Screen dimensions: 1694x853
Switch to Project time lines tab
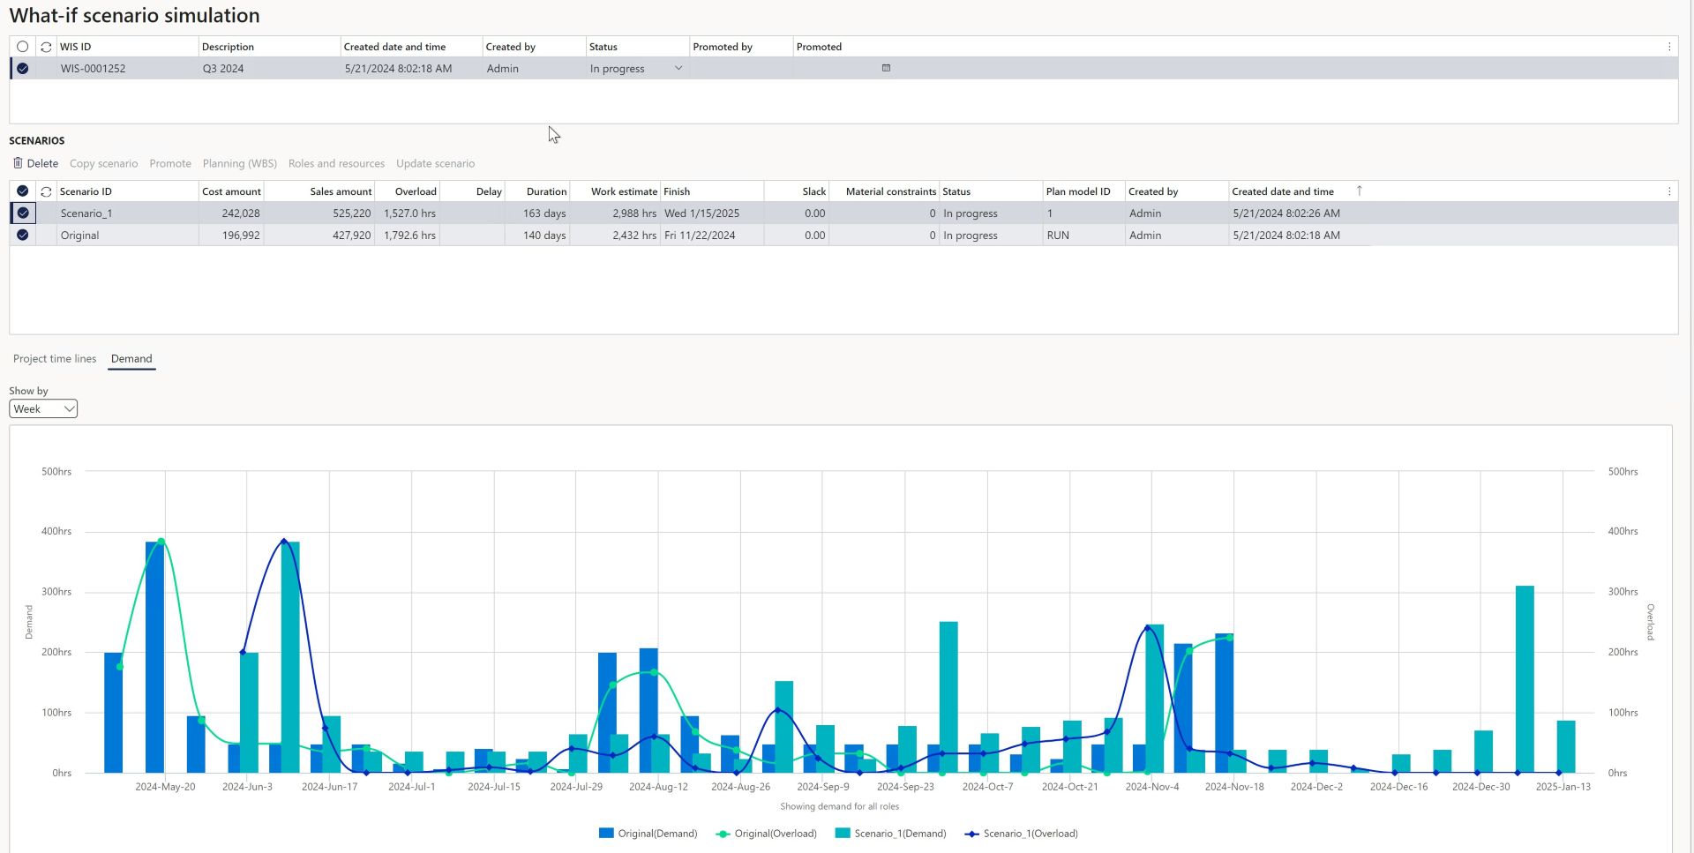pos(55,359)
